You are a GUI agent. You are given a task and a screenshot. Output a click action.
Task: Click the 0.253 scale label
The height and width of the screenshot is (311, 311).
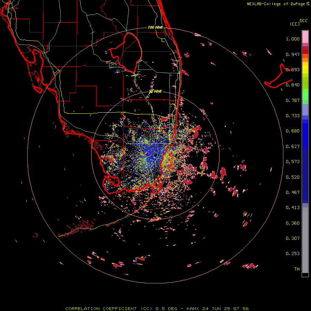coord(293,254)
